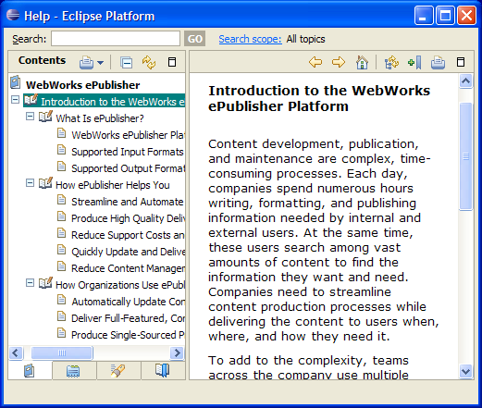The height and width of the screenshot is (408, 482).
Task: Switch to the Search Results tab
Action: pyautogui.click(x=118, y=370)
